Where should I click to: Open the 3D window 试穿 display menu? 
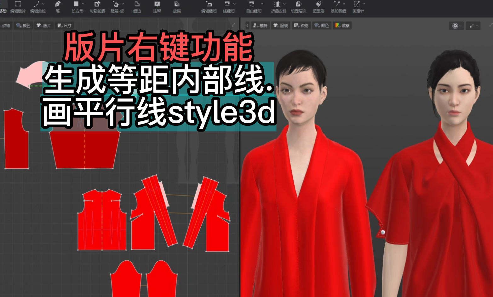[x=342, y=26]
